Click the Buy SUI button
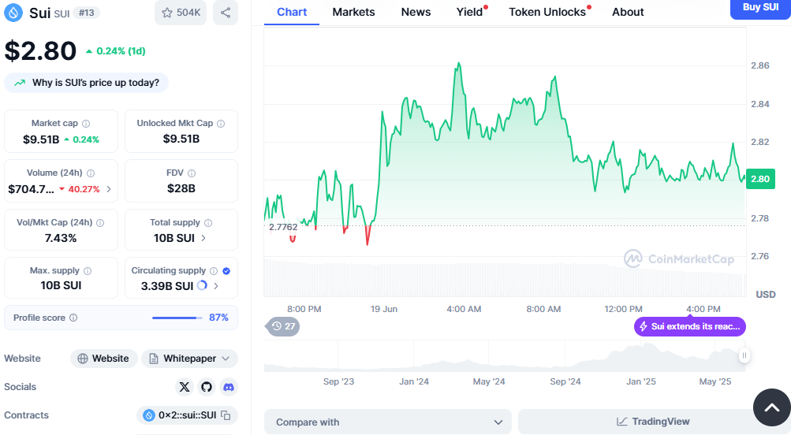 click(760, 9)
